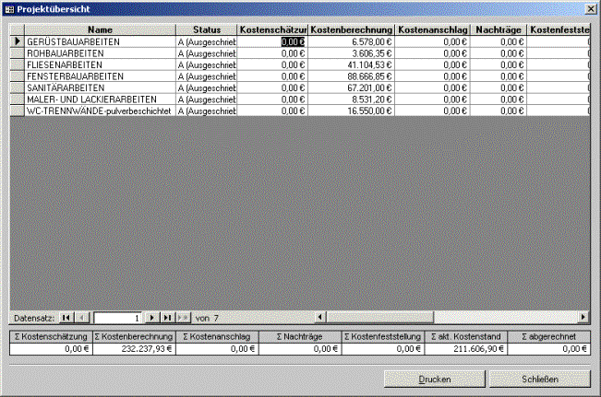
Task: Create new record with navigator asterisk button
Action: click(x=183, y=318)
